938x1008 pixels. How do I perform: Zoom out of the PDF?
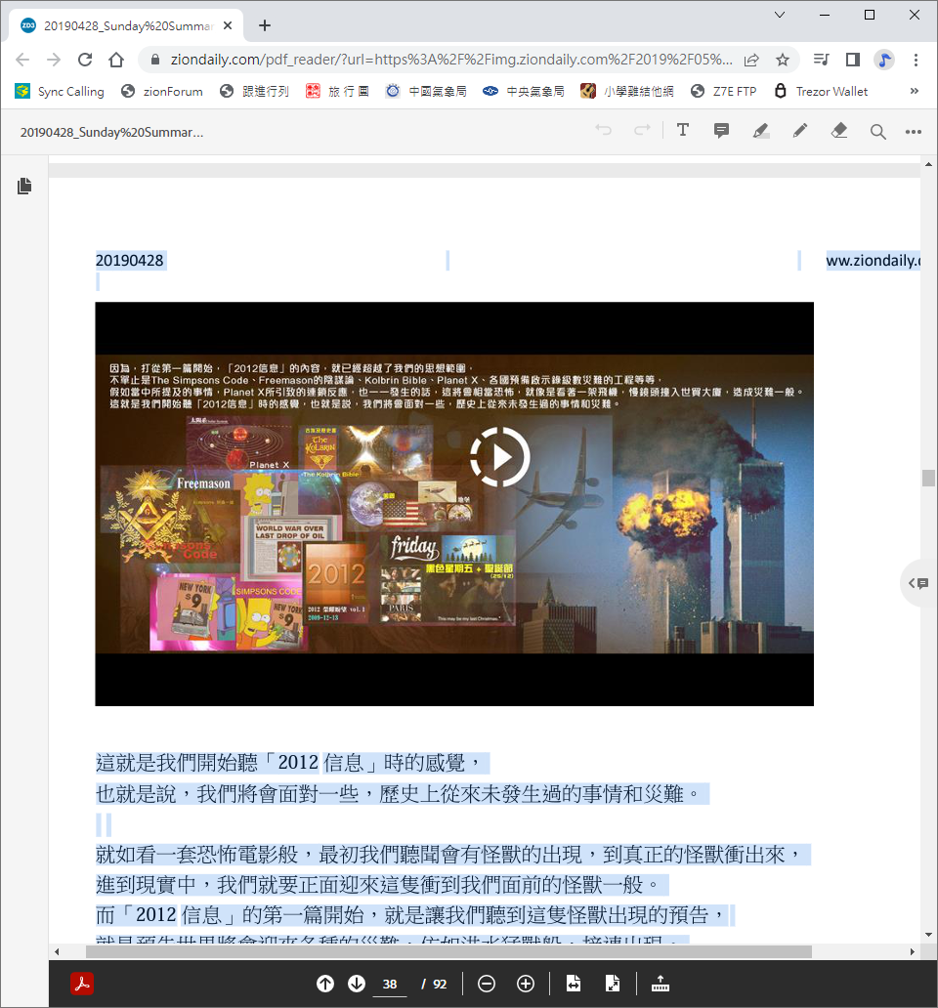[x=487, y=984]
